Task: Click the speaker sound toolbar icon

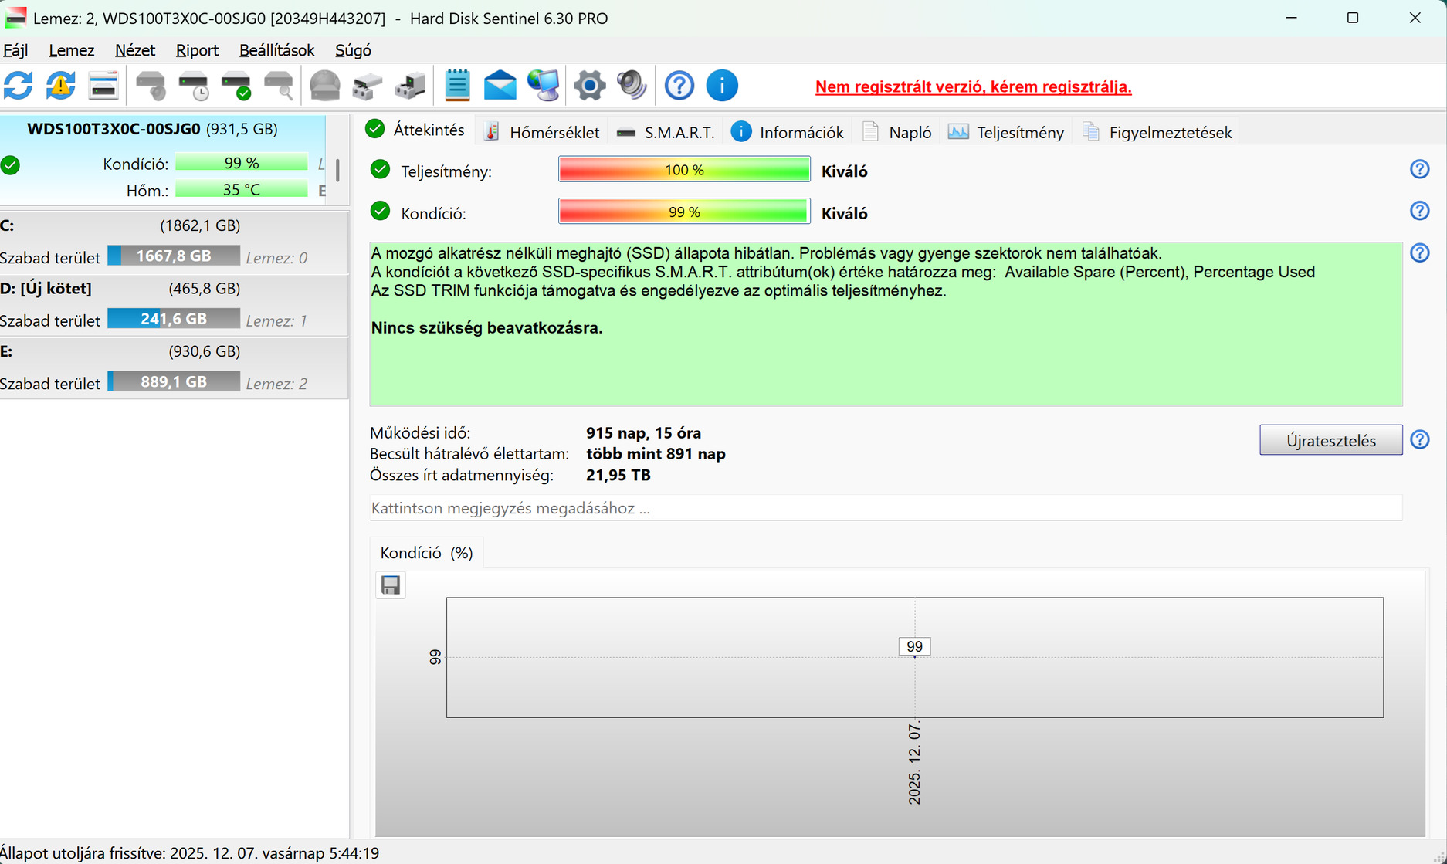Action: 632,85
